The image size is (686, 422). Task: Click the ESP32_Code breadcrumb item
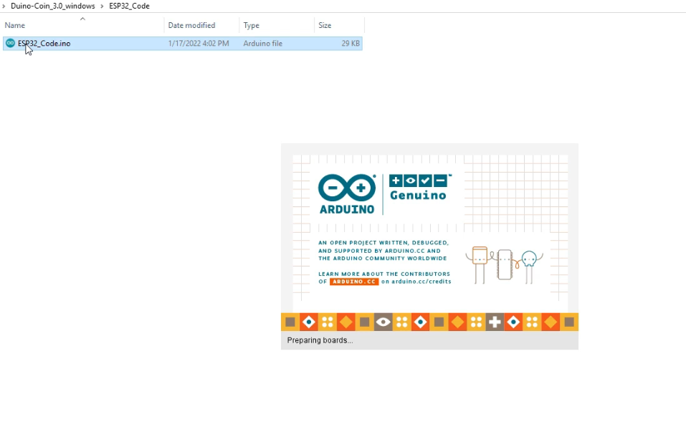coord(129,6)
